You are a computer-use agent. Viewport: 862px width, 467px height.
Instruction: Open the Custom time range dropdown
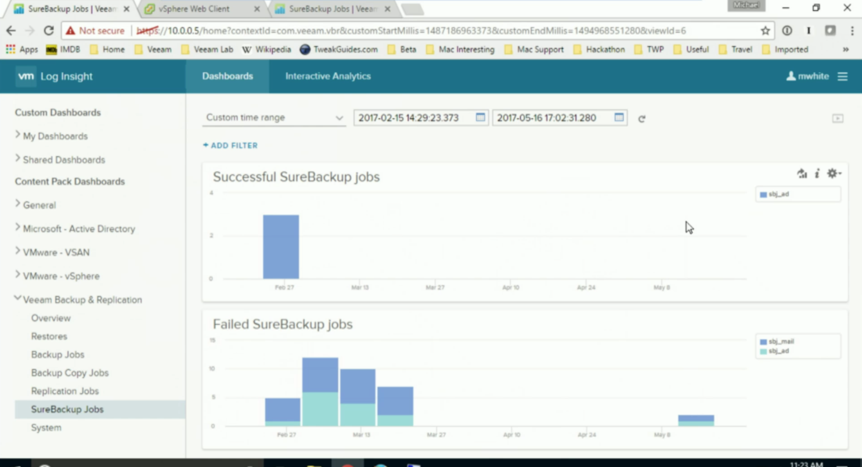point(274,118)
